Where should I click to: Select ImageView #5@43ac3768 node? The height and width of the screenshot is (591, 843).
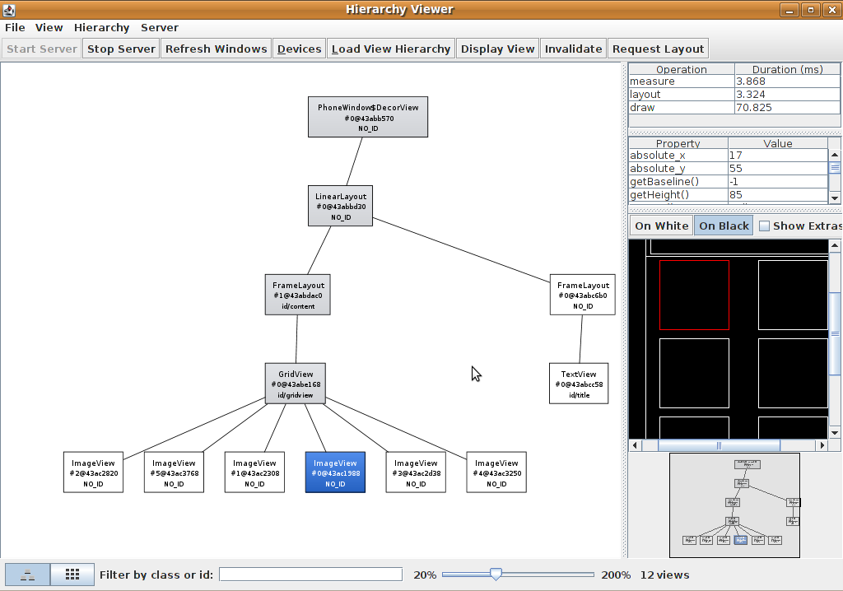pyautogui.click(x=174, y=472)
